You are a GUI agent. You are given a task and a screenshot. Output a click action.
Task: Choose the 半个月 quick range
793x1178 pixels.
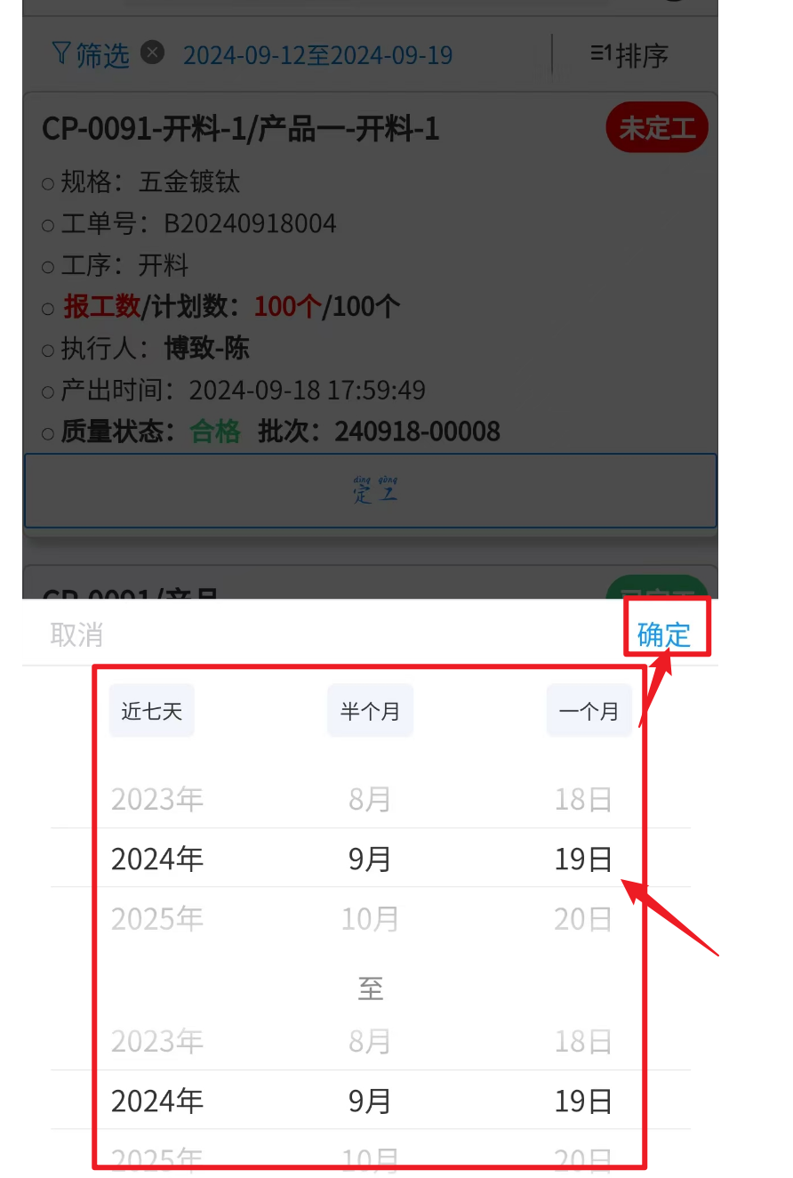pyautogui.click(x=370, y=711)
